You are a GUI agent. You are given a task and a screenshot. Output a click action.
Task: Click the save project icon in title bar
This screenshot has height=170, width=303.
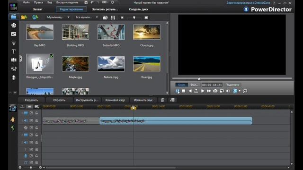[x=86, y=2]
